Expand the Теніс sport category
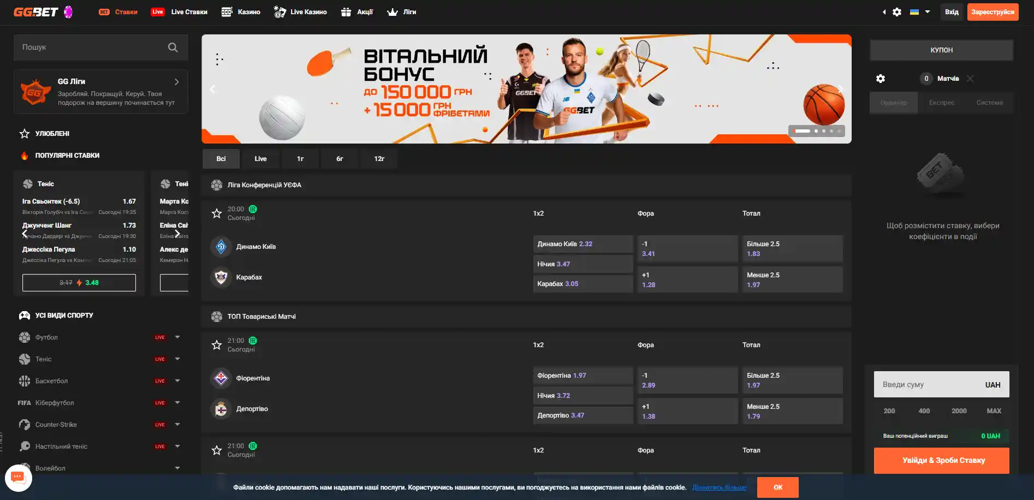Image resolution: width=1034 pixels, height=500 pixels. coord(177,359)
